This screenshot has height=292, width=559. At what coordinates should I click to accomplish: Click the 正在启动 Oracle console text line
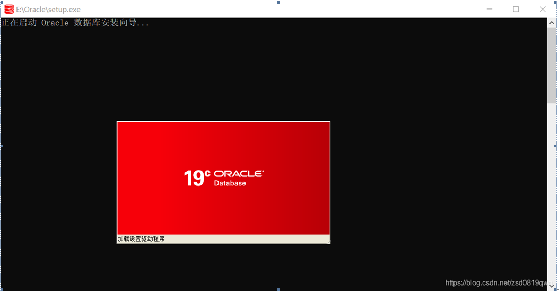pyautogui.click(x=75, y=23)
